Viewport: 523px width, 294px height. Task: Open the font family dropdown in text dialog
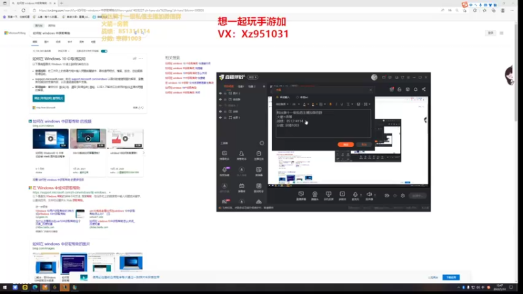pos(282,105)
